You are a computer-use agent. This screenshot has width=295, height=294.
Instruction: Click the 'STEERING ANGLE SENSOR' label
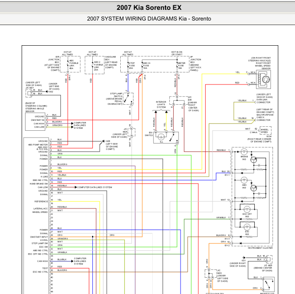tap(35, 110)
